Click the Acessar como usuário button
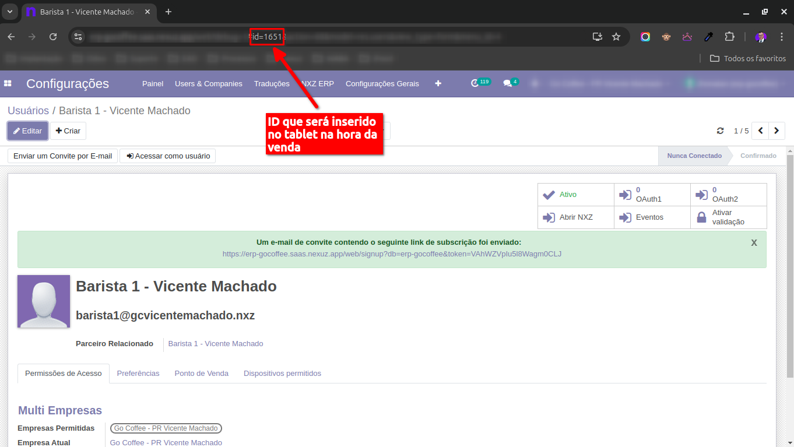 click(x=168, y=156)
